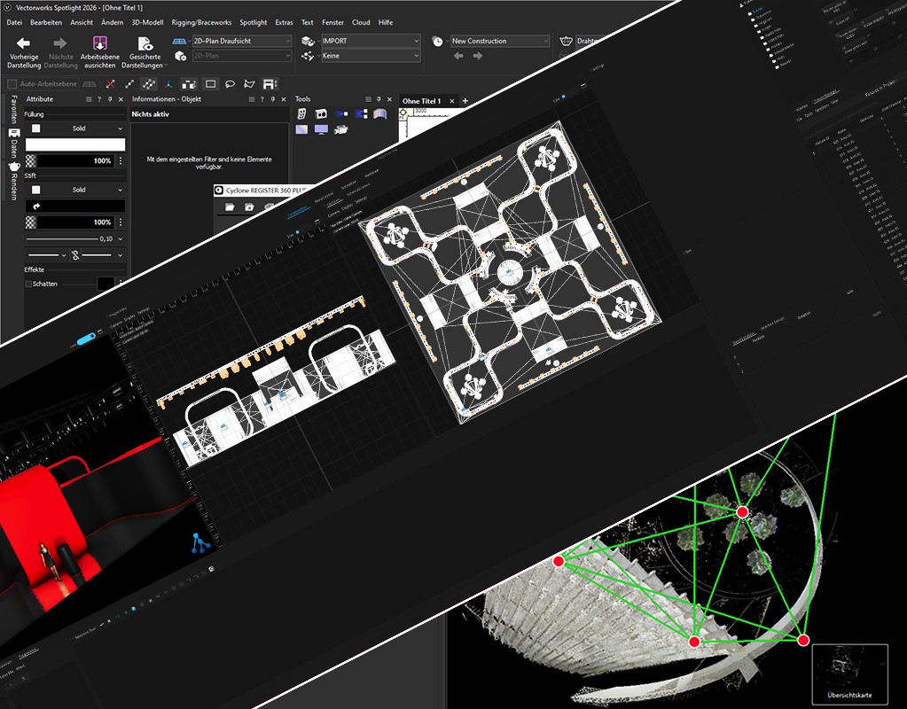Click the black Schatten shadow color box
Viewport: 907px width, 709px height.
click(x=106, y=284)
